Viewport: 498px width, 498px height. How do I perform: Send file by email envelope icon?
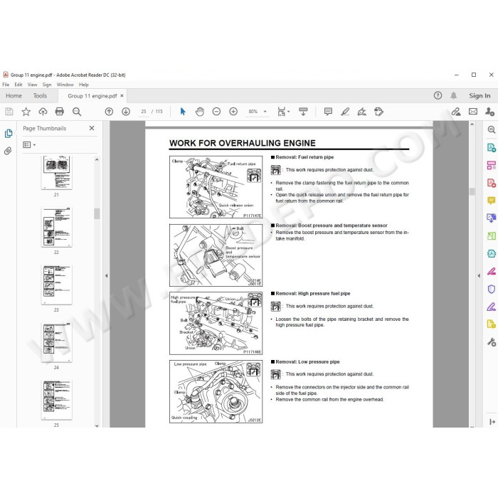pyautogui.click(x=473, y=112)
